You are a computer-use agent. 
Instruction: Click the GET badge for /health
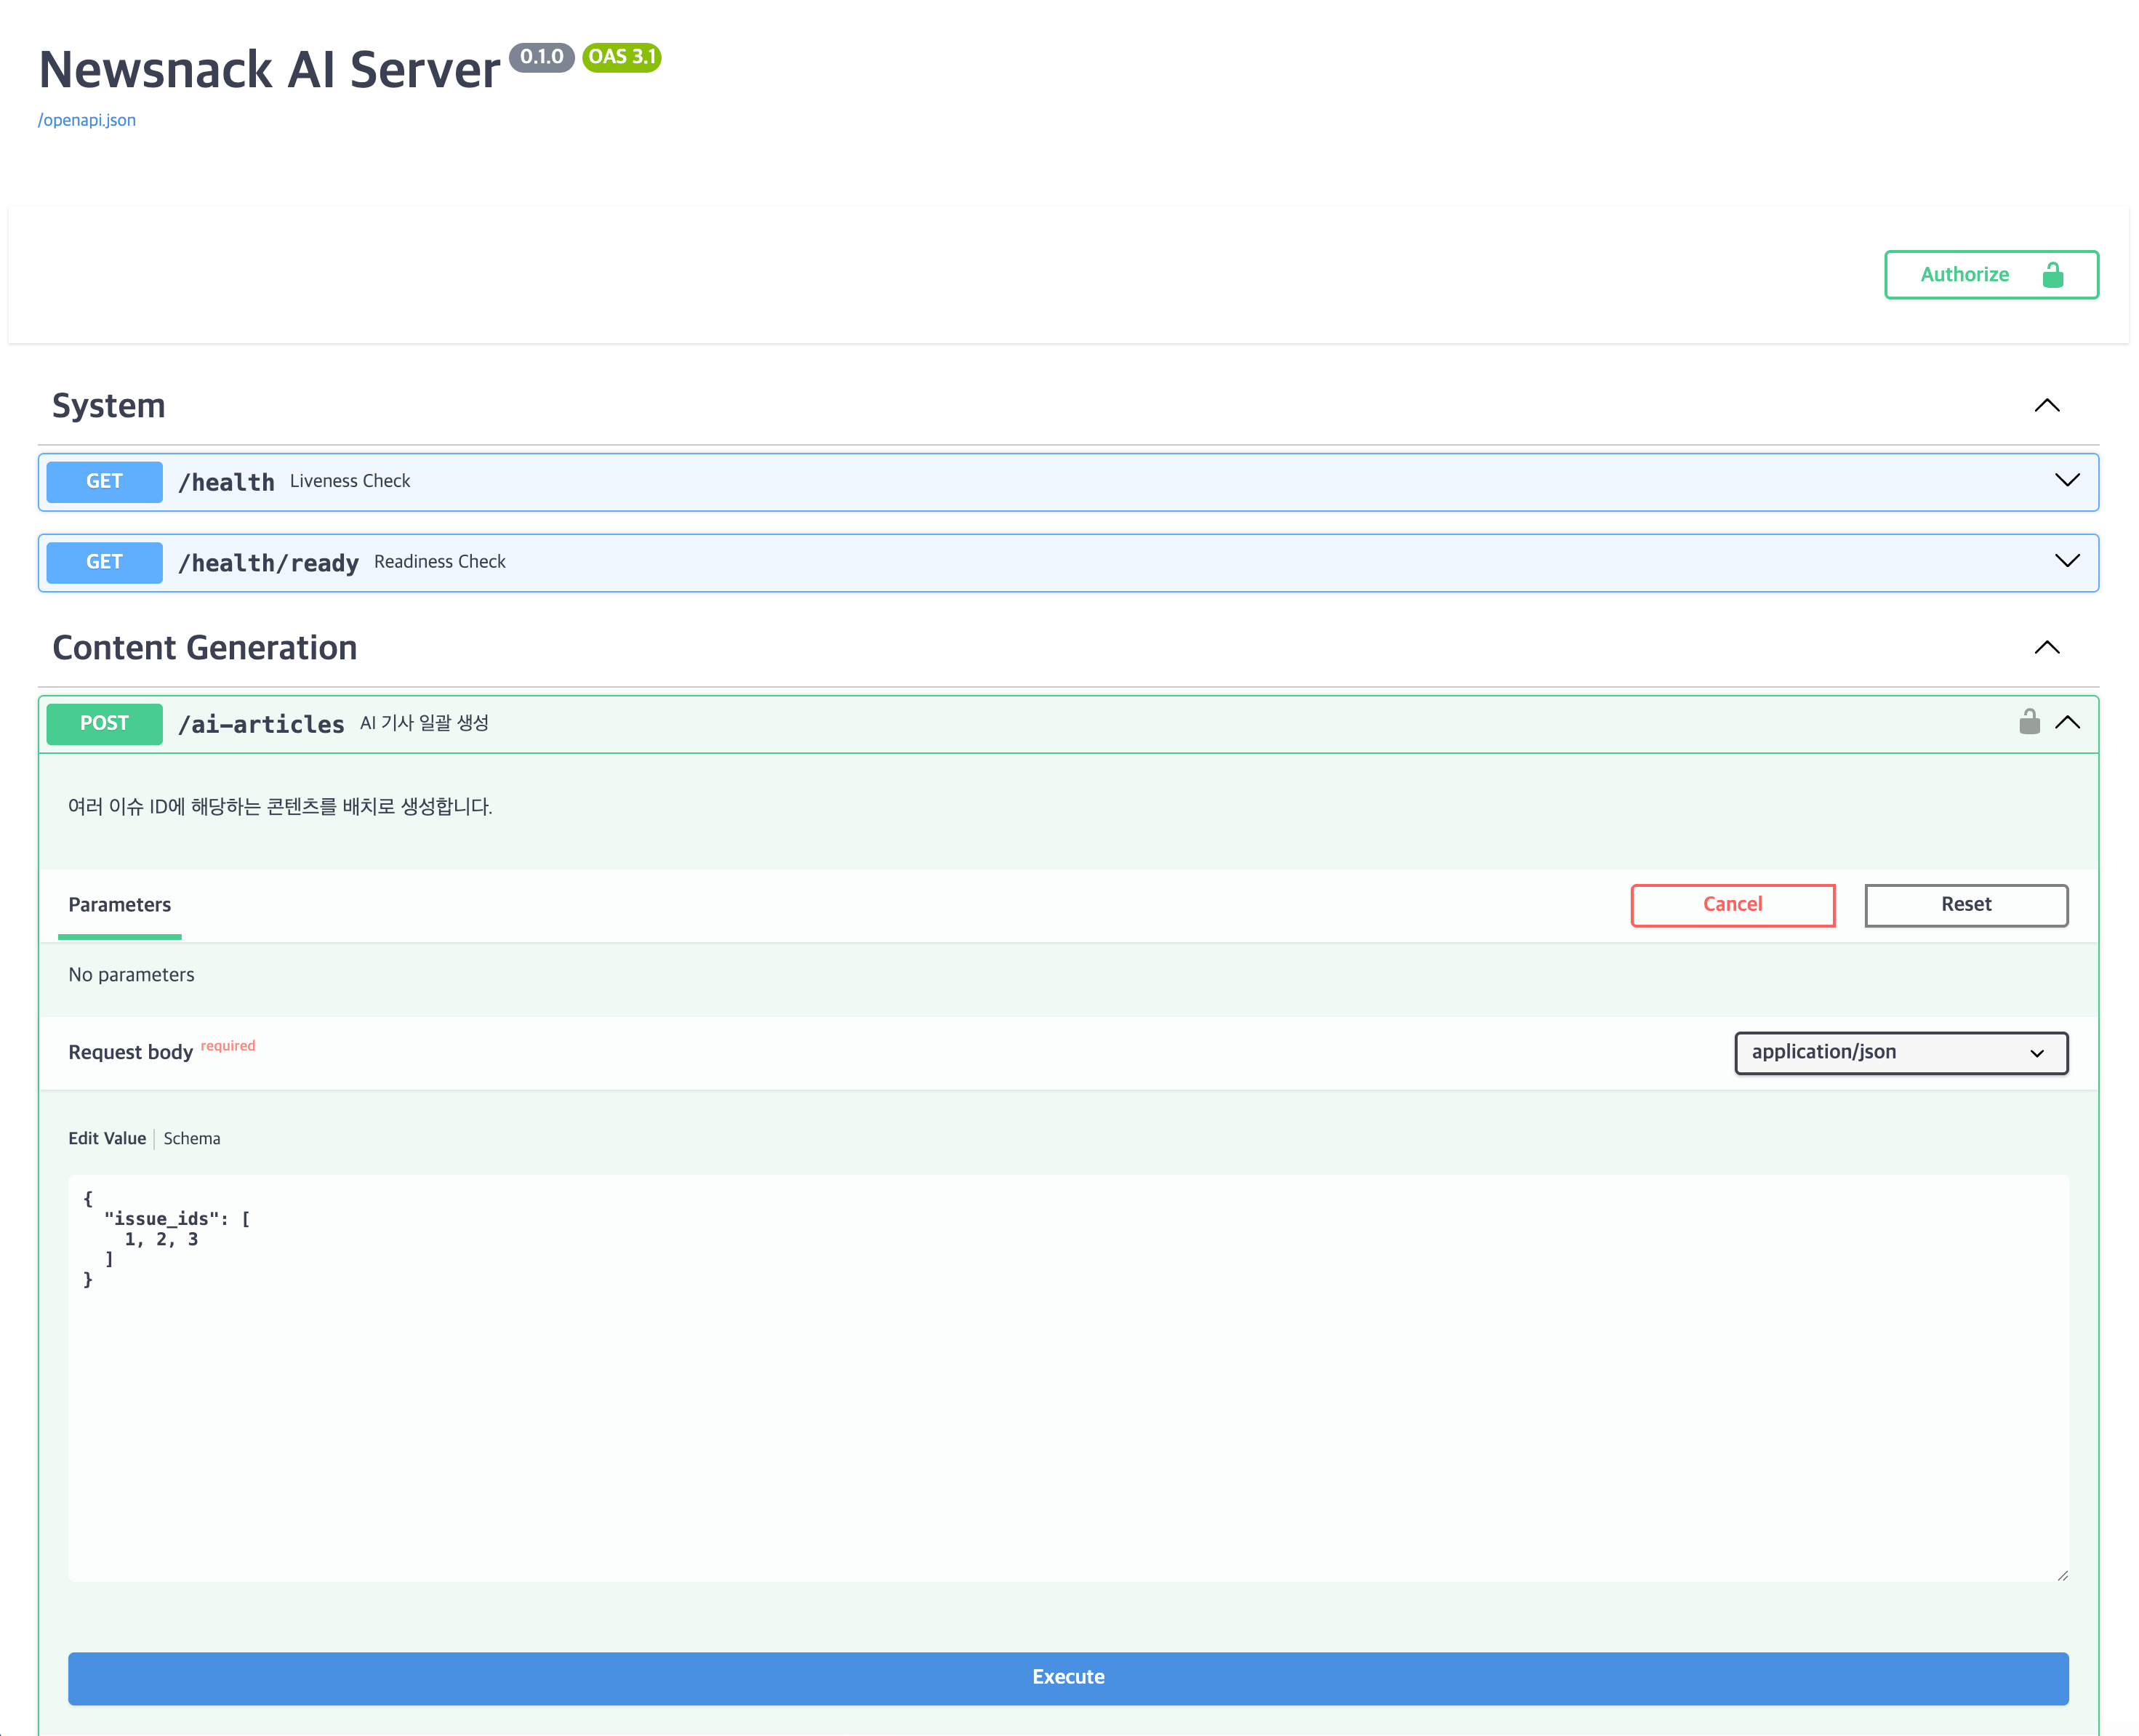pyautogui.click(x=104, y=482)
